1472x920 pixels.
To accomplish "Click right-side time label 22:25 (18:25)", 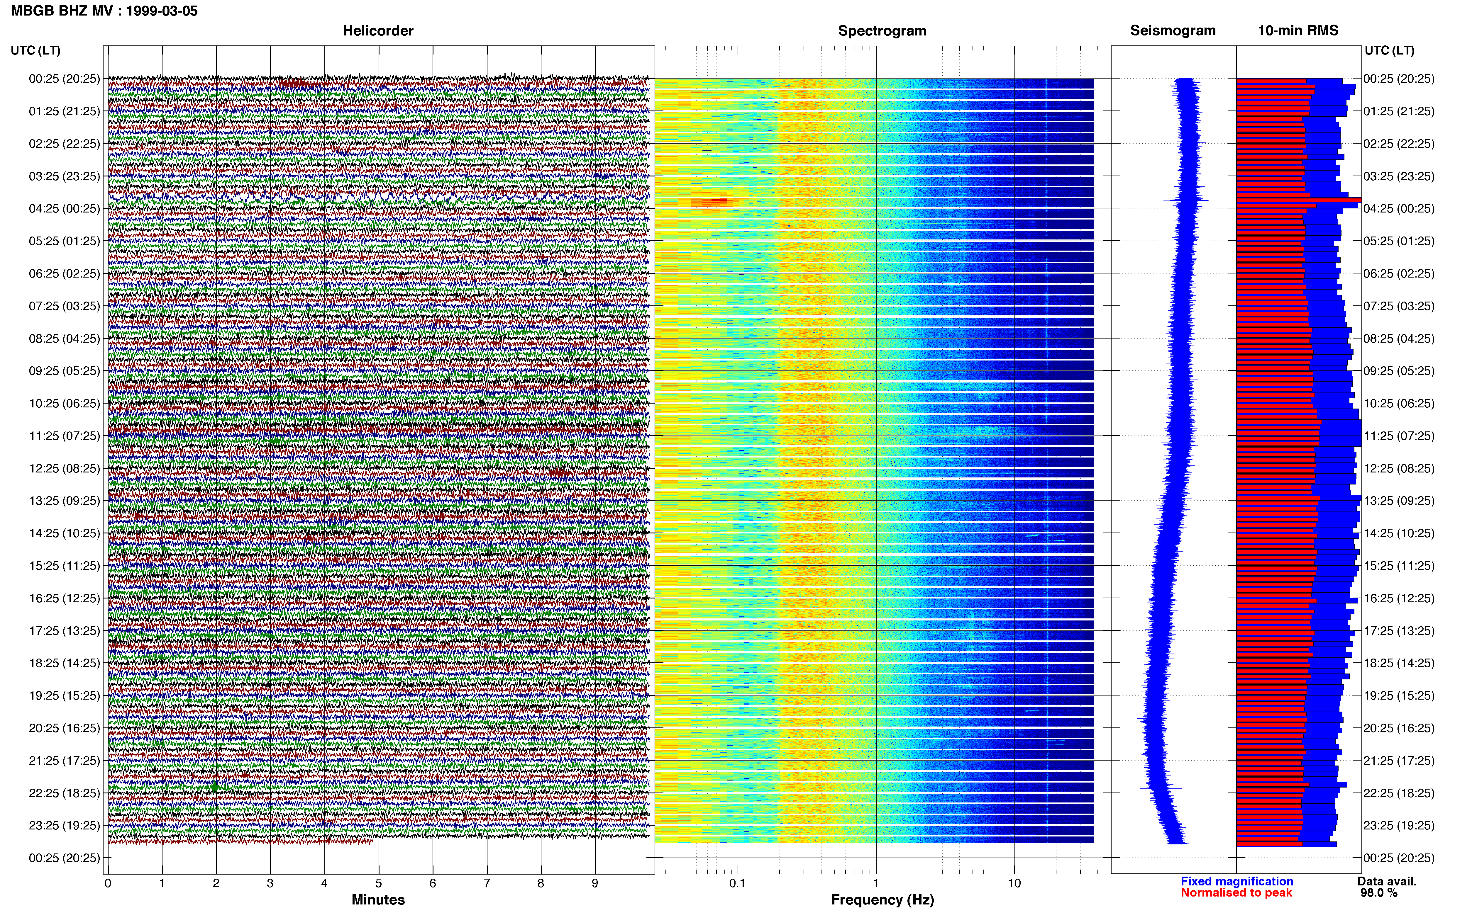I will [1399, 793].
